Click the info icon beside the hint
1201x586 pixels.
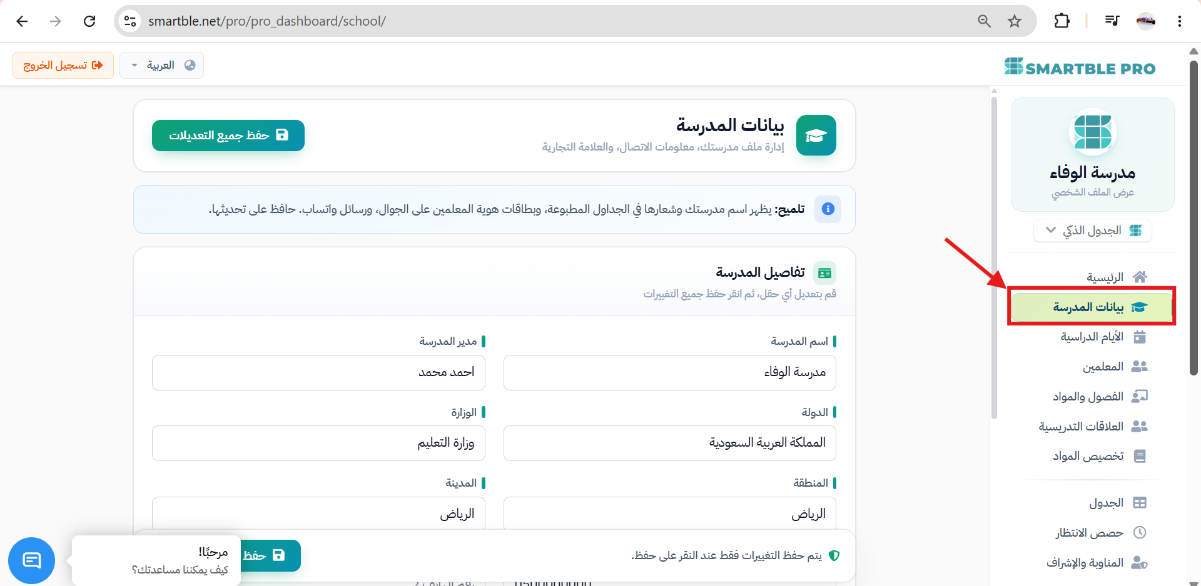coord(828,209)
